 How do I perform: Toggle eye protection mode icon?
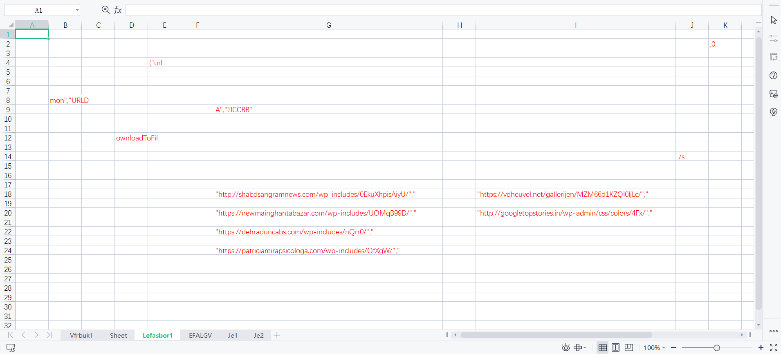566,347
